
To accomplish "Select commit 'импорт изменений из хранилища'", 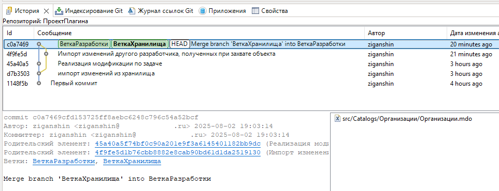I will coord(106,74).
